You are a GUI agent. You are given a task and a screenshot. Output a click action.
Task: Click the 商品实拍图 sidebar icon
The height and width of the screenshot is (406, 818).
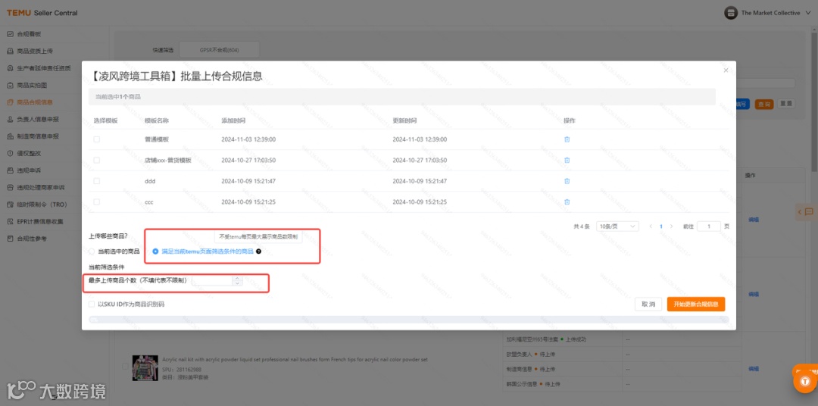click(11, 85)
